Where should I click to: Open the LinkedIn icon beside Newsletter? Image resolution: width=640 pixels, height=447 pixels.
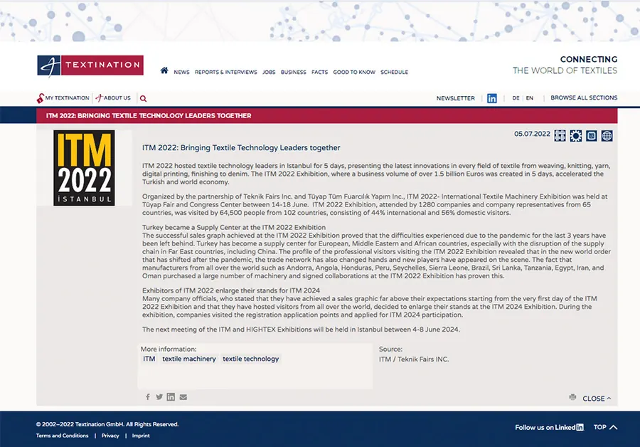pyautogui.click(x=492, y=98)
